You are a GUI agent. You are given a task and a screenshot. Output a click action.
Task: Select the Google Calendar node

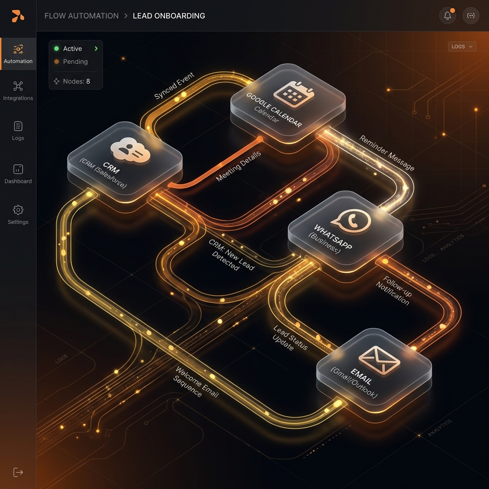click(288, 104)
